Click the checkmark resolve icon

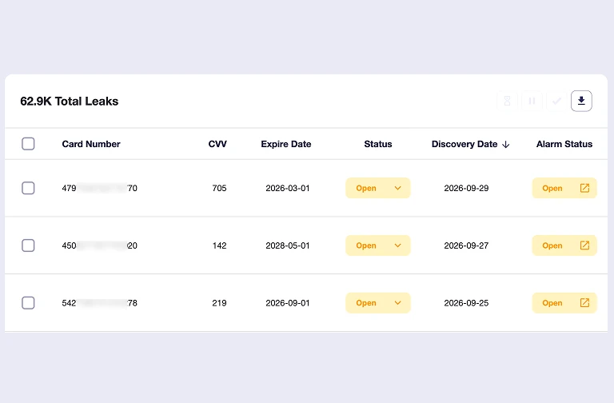(x=556, y=101)
